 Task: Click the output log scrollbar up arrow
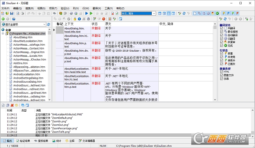(252, 110)
